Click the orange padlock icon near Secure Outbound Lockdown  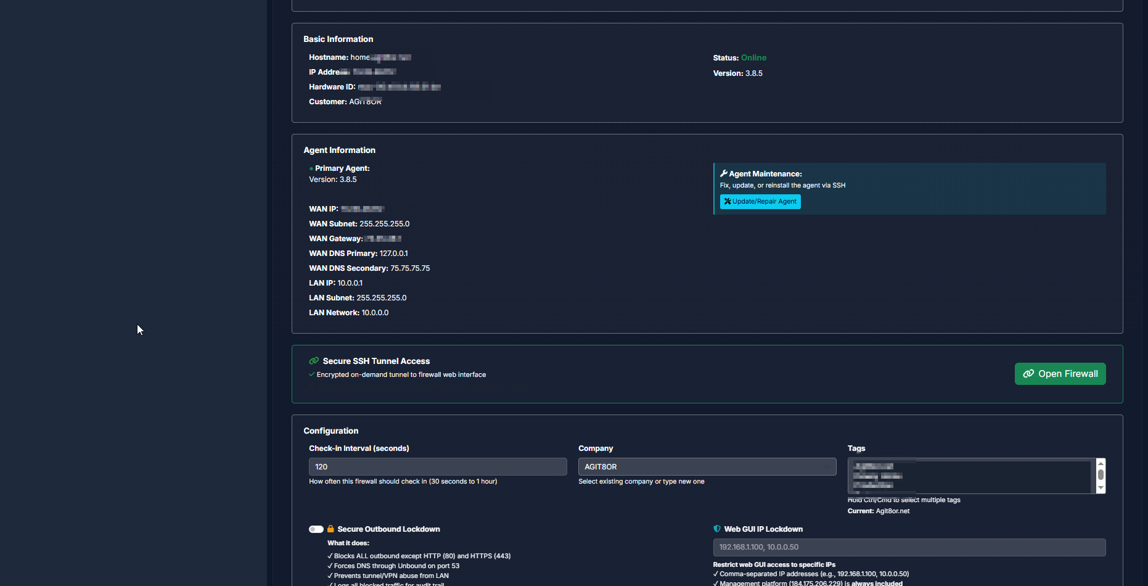(331, 529)
